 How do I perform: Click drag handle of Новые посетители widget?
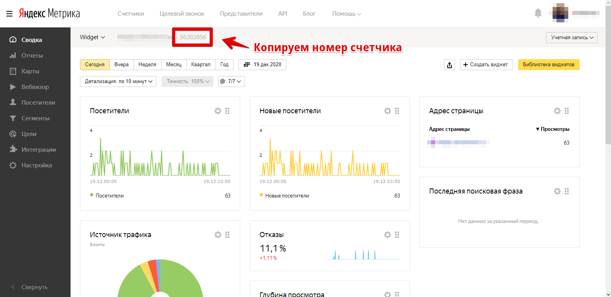397,111
